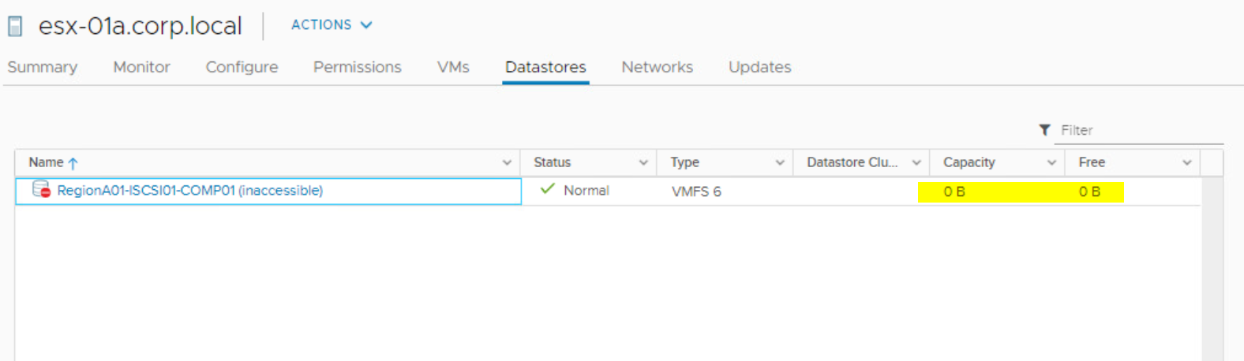This screenshot has height=361, width=1244.
Task: Switch to the Summary tab
Action: click(43, 67)
